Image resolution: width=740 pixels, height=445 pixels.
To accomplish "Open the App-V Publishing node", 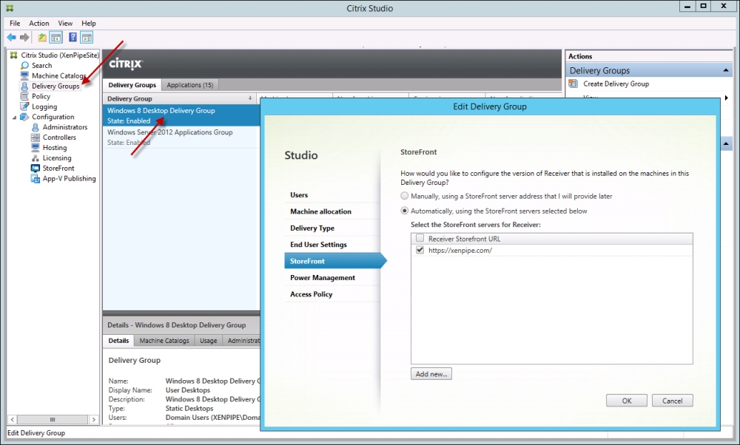I will (69, 179).
